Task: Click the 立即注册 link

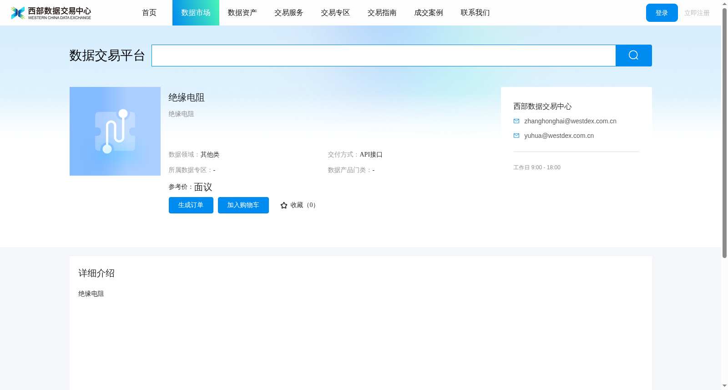Action: pos(697,13)
